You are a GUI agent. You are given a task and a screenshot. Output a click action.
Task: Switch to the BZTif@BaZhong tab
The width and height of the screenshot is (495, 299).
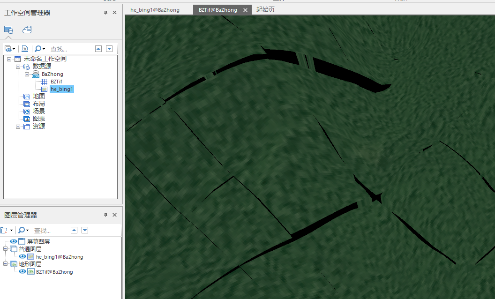click(218, 10)
